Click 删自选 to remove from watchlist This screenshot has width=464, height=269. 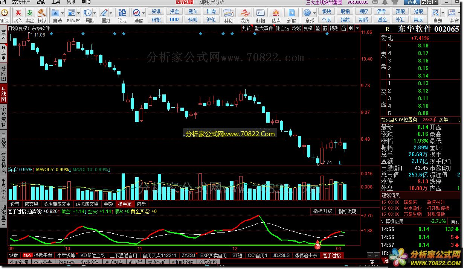pyautogui.click(x=283, y=28)
